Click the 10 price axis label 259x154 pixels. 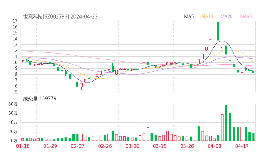[15, 63]
